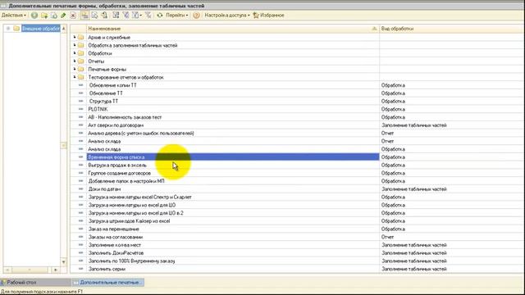Click the pencil Edit item icon
This screenshot has width=525, height=295.
[x=63, y=16]
